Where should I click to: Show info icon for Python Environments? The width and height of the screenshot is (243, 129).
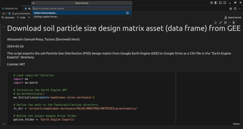[127, 13]
